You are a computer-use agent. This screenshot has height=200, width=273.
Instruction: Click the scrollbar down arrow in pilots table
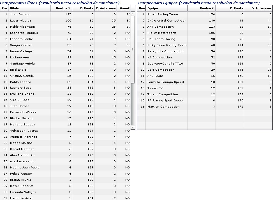pos(133,127)
